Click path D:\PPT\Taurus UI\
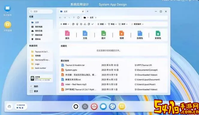Image resolution: width=199 pixels, height=115 pixels. point(143,65)
